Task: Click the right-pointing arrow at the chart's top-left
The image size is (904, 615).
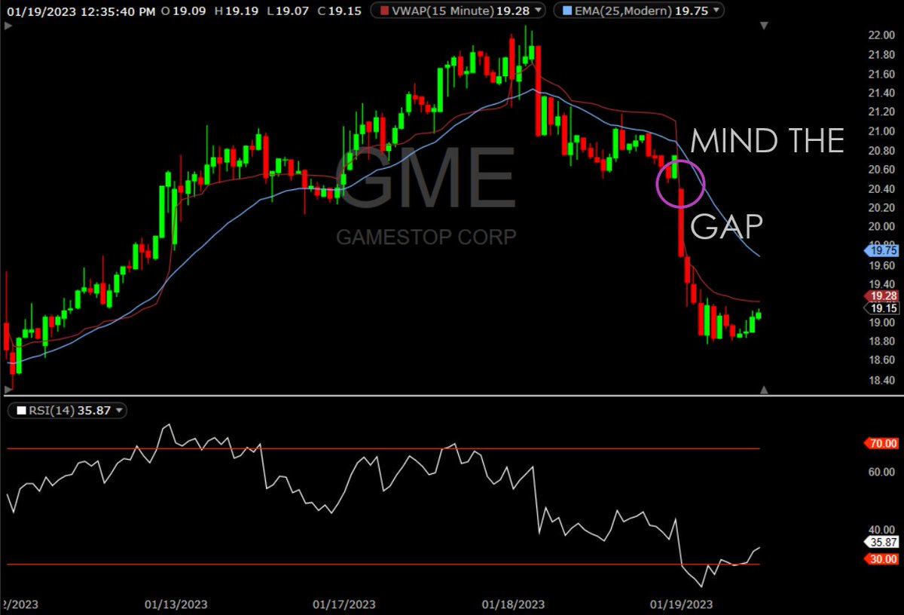Action: click(8, 26)
